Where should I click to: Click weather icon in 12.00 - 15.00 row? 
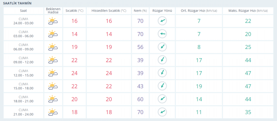[53, 73]
